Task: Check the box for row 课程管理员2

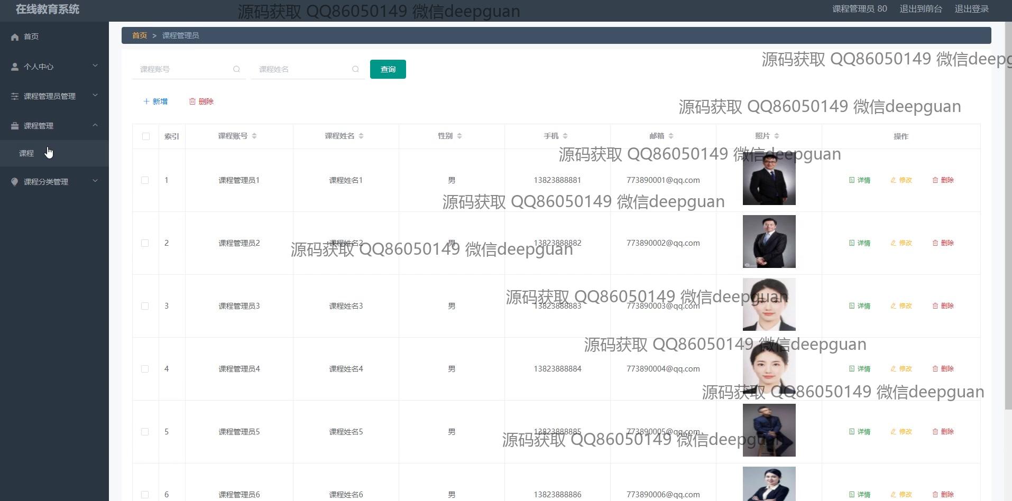Action: 145,243
